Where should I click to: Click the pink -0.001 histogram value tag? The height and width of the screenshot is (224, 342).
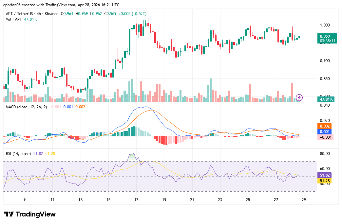pyautogui.click(x=326, y=137)
